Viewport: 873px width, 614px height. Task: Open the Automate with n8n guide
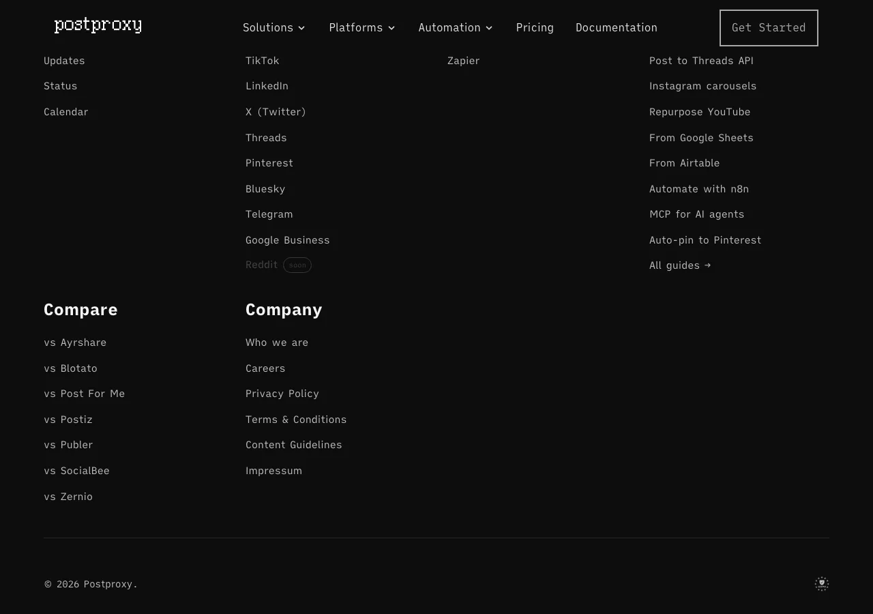coord(699,189)
